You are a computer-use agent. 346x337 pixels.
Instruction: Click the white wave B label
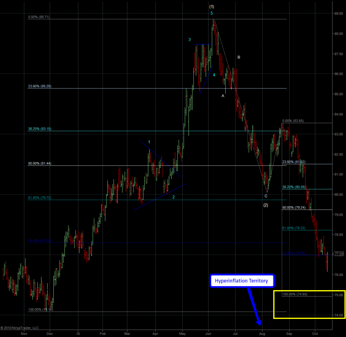[239, 57]
